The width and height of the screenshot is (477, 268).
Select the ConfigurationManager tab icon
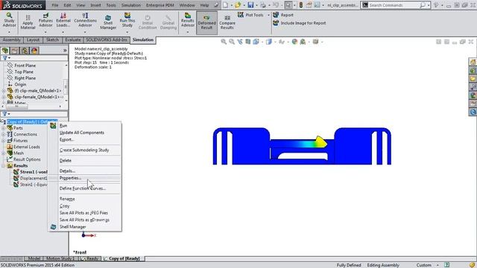(25, 51)
